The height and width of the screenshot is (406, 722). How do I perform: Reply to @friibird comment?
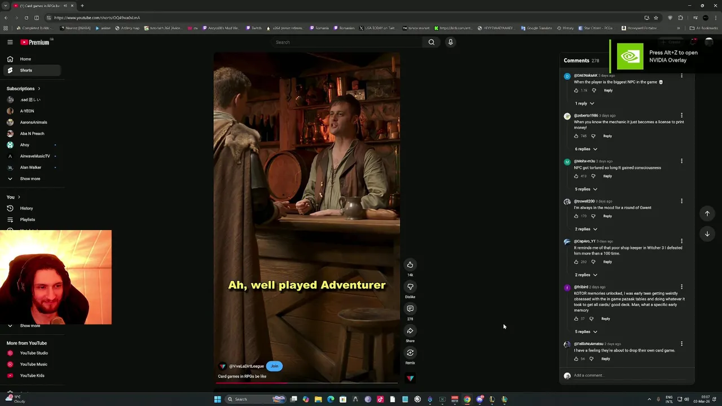pos(605,319)
